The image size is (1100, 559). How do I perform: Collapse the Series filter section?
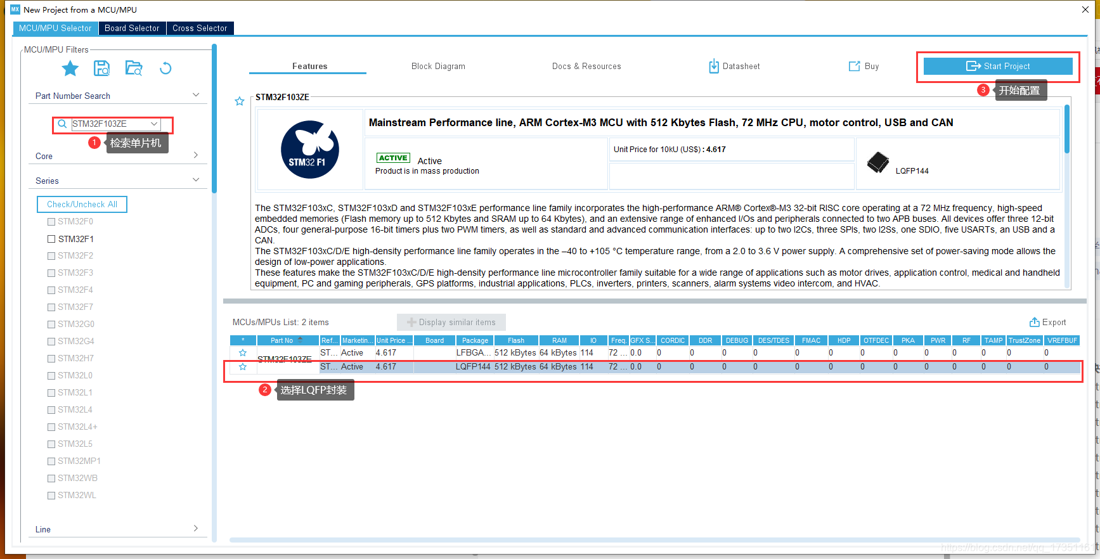(196, 180)
